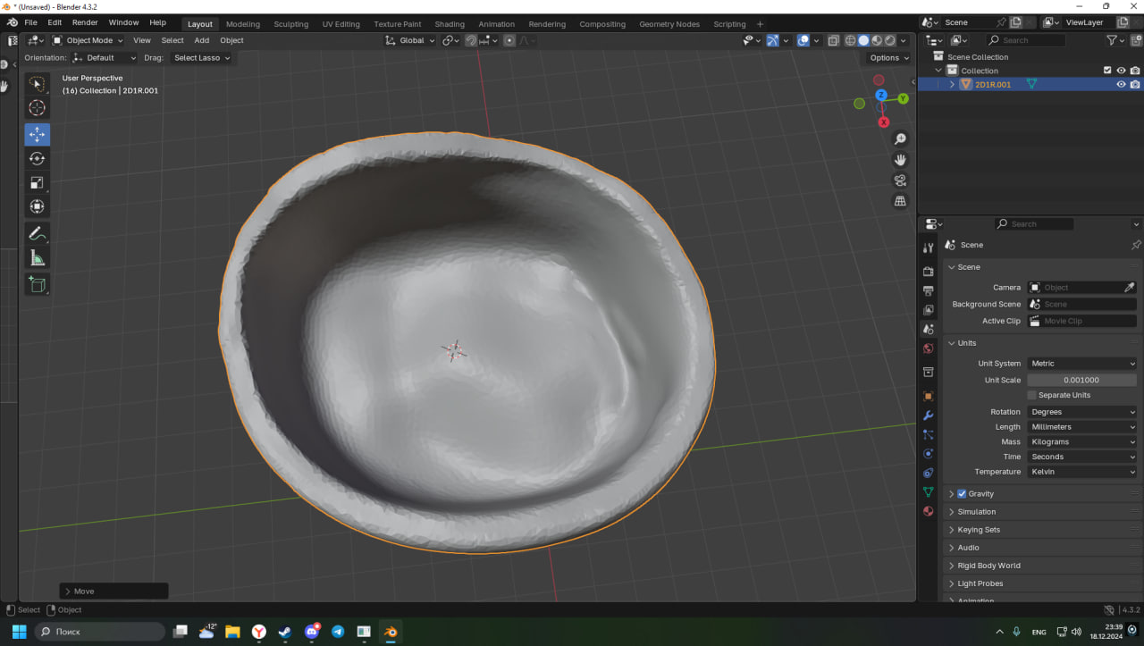Toggle camera view in the viewport
The image size is (1144, 646).
900,180
